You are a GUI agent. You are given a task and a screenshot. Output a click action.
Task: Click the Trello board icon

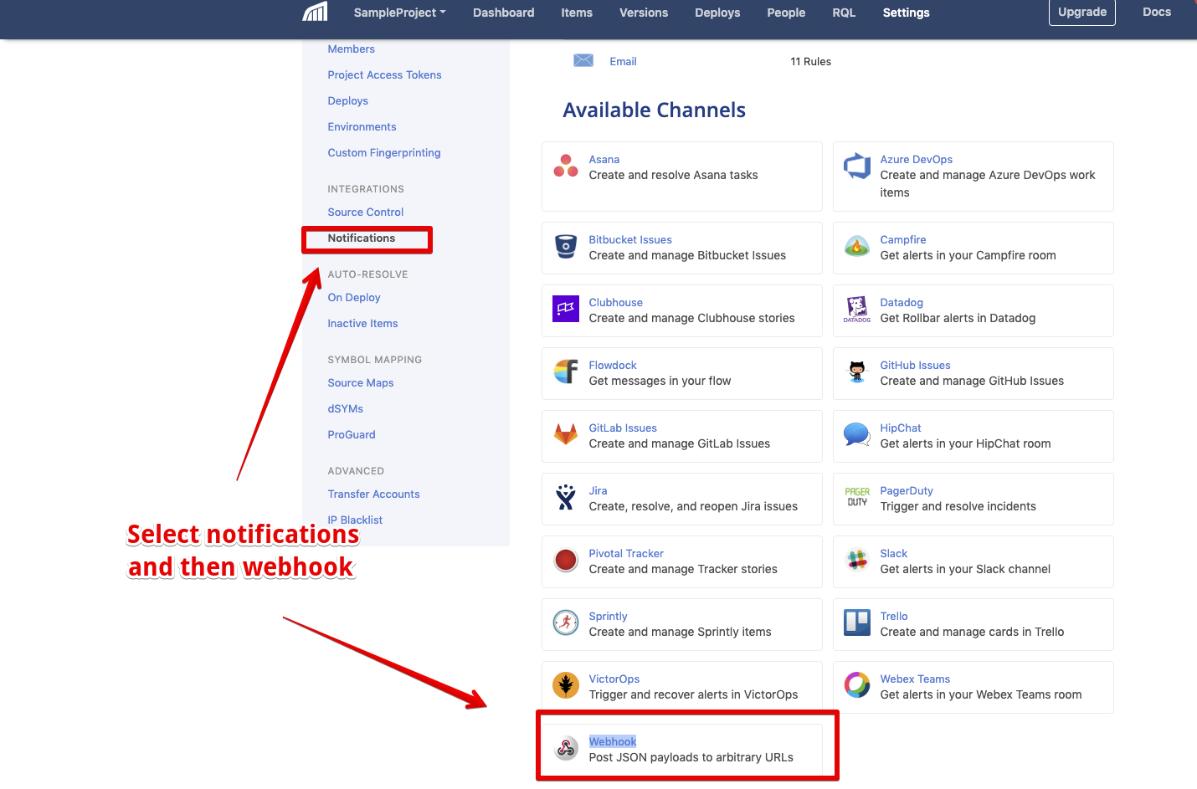coord(857,622)
